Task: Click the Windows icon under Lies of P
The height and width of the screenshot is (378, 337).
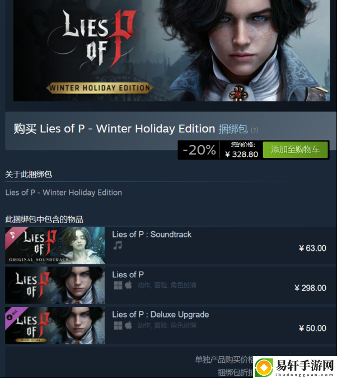Action: [x=118, y=286]
